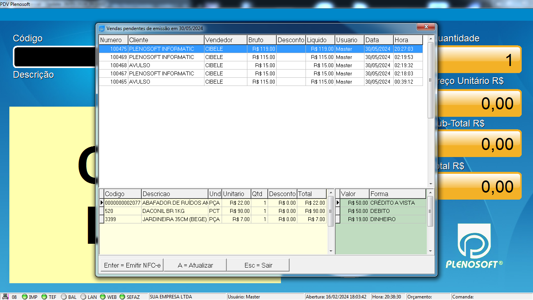
Task: Click down arrow of items grid scrollbar
Action: pyautogui.click(x=331, y=251)
